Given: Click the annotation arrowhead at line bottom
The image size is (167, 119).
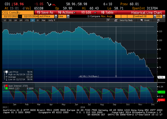Looking at the screenshot, I should pyautogui.click(x=116, y=76).
